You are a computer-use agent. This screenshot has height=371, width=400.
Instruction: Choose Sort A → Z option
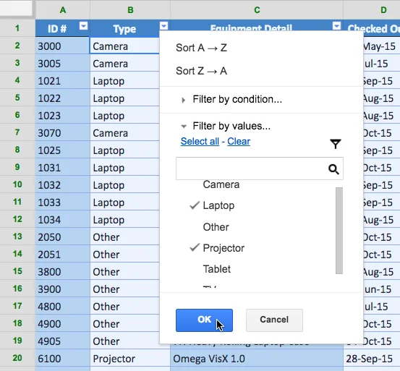click(201, 48)
